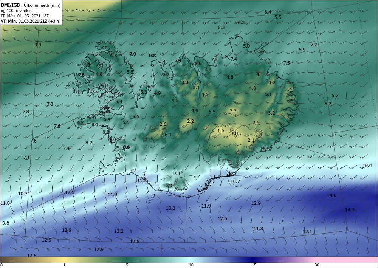The image size is (378, 268).
Task: Click the map value 7.5
Action: (287, 63)
